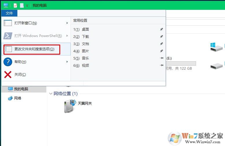
Task: Select 打开新窗口(N) menu entry
Action: 36,23
